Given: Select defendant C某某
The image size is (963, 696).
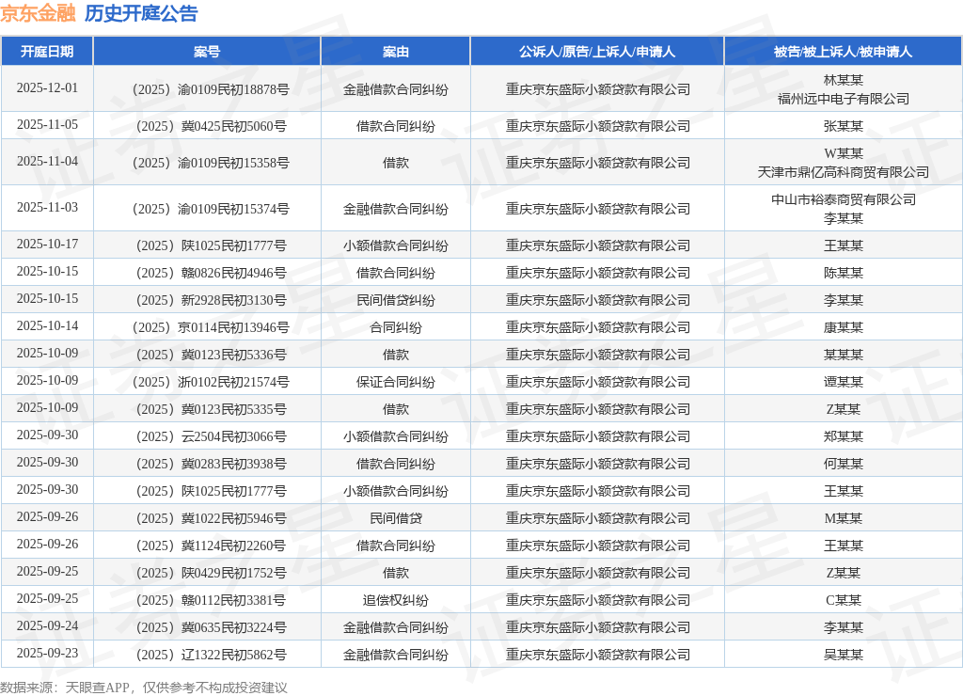Looking at the screenshot, I should 844,599.
